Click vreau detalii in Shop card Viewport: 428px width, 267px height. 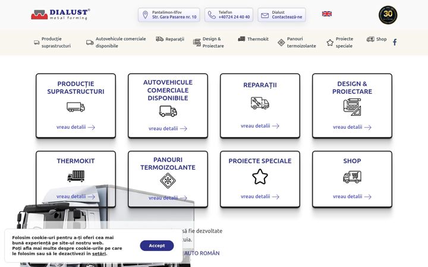[x=352, y=196]
